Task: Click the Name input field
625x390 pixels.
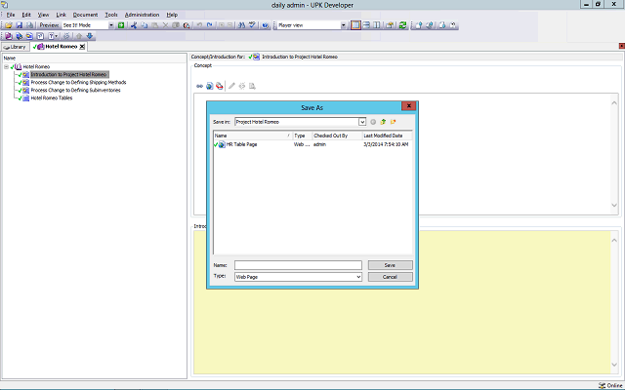Action: [298, 265]
